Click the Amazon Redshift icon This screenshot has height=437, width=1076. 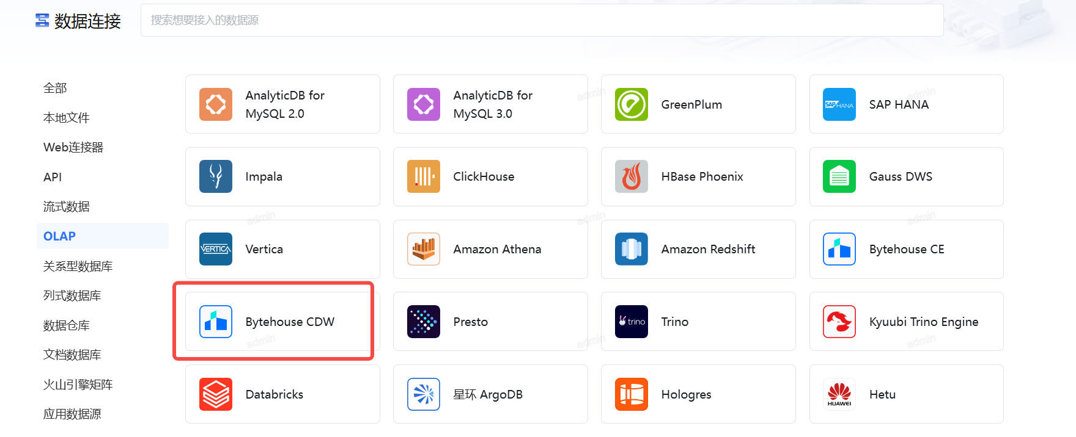coord(631,249)
